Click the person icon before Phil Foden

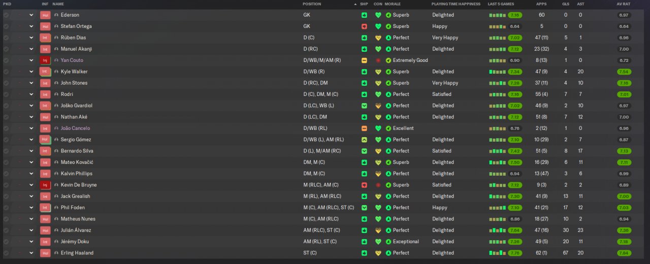pyautogui.click(x=56, y=208)
